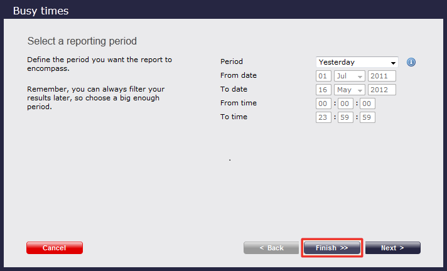This screenshot has height=271, width=447.
Task: Click the Select a reporting period heading
Action: (82, 41)
